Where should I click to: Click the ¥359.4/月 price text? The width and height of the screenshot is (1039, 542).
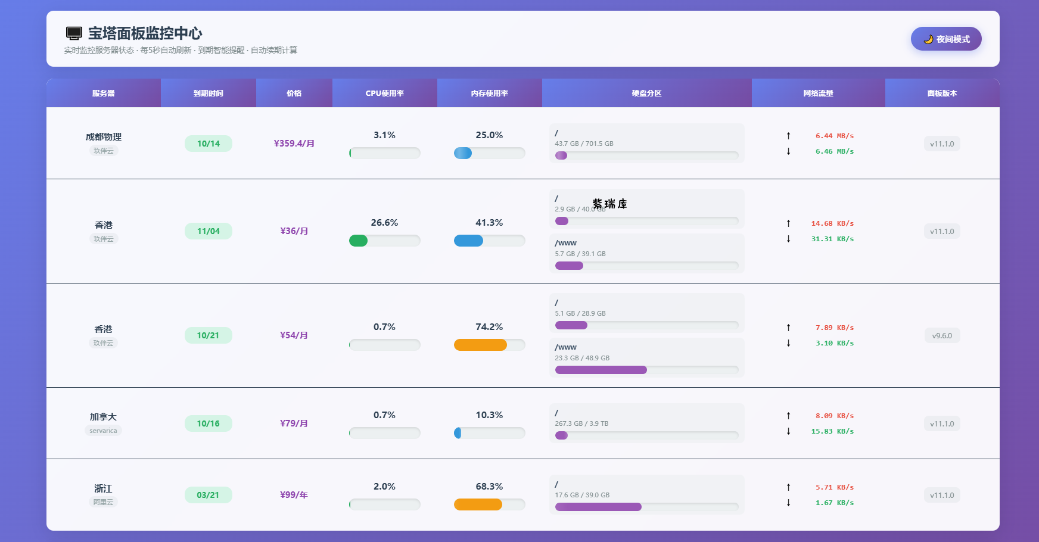coord(294,144)
